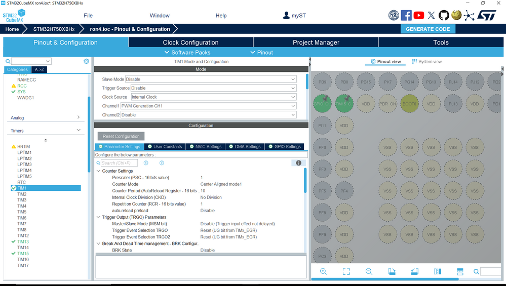Screen dimensions: 506x286
Task: Open the globe community icon
Action: (456, 15)
